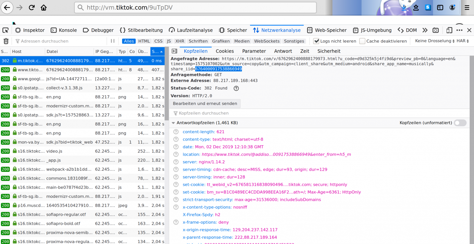Activate the element picker icon in devtools
The width and height of the screenshot is (474, 244).
pos(6,30)
